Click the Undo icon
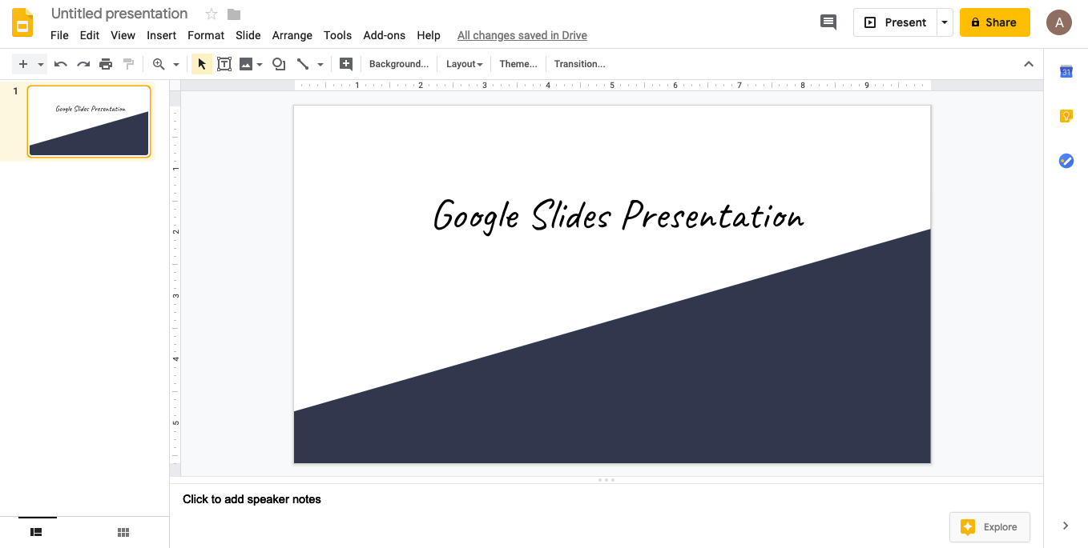 click(x=61, y=63)
